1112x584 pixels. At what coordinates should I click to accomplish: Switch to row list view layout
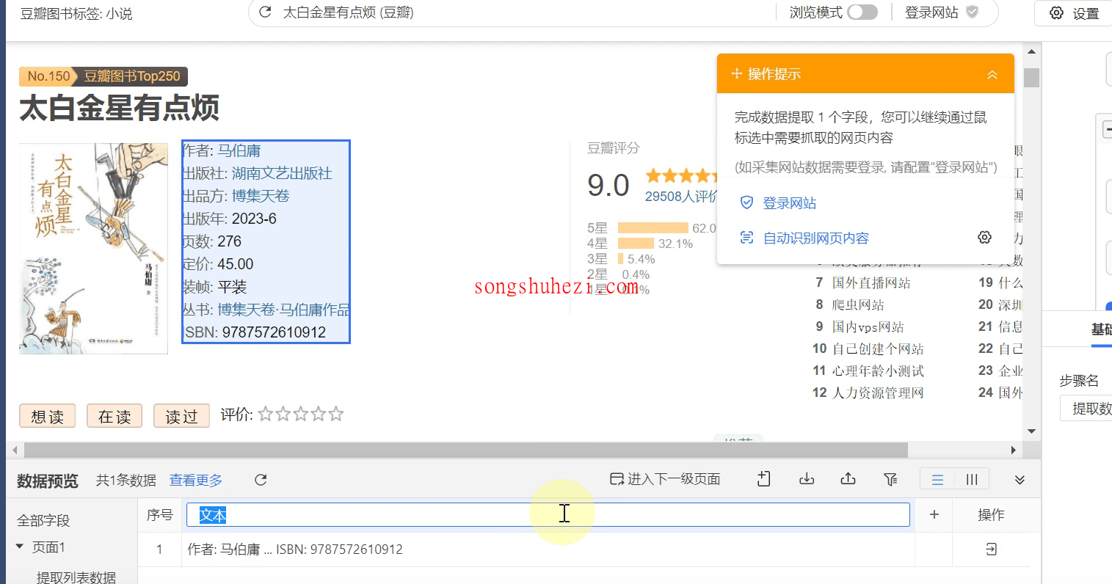(x=937, y=479)
